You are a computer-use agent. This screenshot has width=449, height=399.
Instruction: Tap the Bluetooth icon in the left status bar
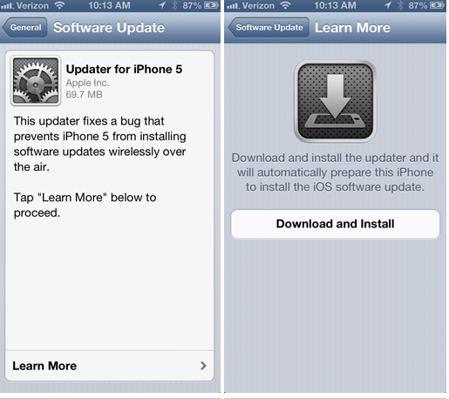pos(174,5)
